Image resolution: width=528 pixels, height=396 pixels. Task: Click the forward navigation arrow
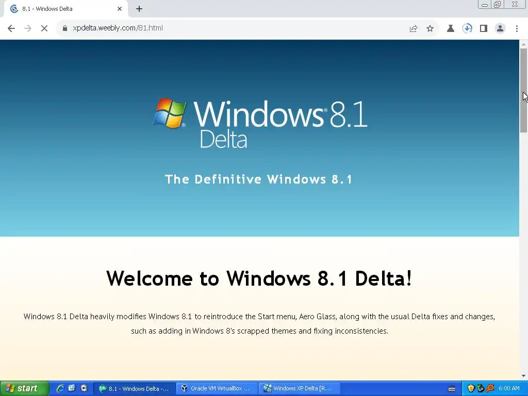pos(28,28)
